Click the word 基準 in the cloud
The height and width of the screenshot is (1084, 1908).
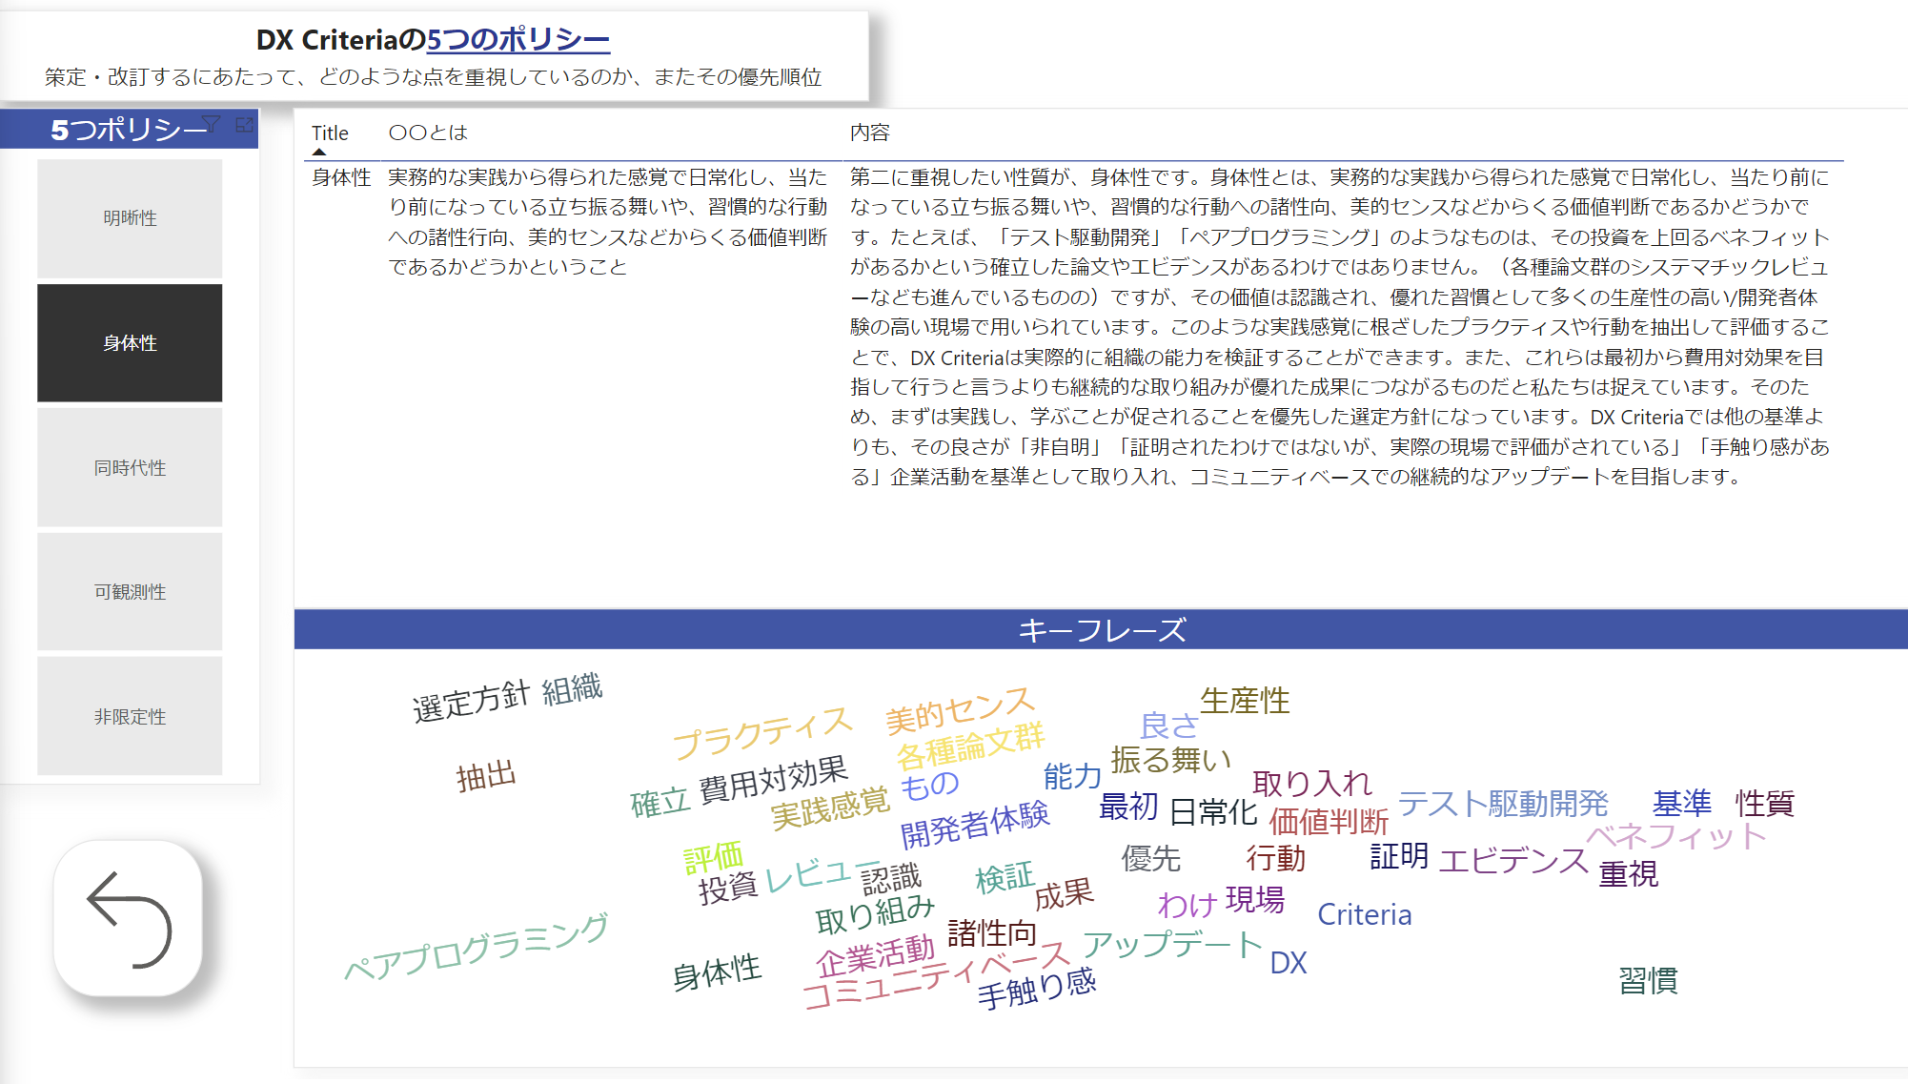(x=1682, y=803)
